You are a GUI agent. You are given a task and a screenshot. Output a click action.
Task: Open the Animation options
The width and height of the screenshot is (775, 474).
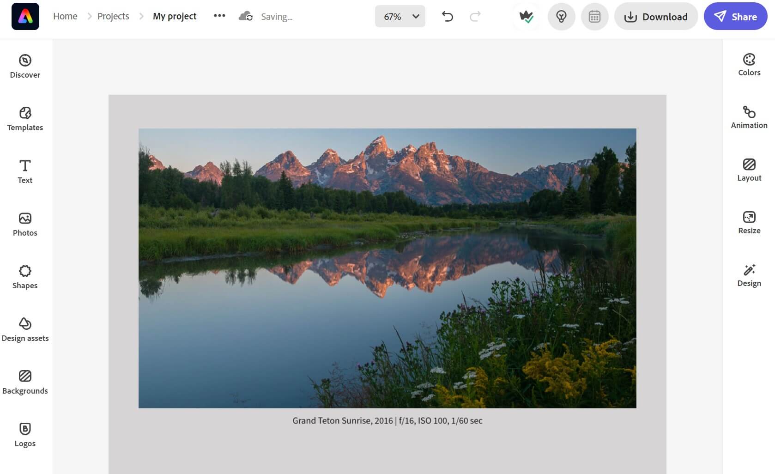pyautogui.click(x=749, y=117)
